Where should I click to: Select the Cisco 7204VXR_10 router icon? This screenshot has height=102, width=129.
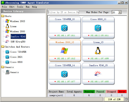[x=64, y=28]
